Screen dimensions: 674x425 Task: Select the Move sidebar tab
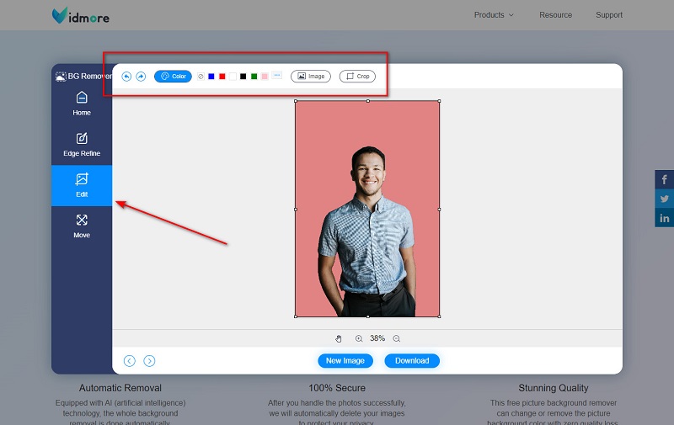(82, 226)
